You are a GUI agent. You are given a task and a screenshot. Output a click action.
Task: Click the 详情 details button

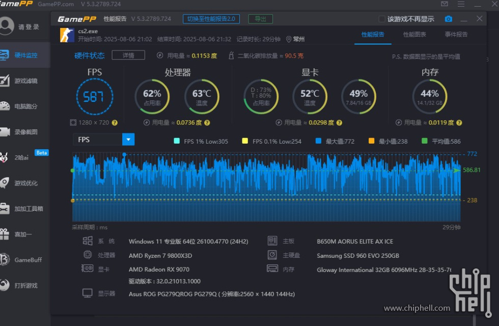tap(128, 55)
